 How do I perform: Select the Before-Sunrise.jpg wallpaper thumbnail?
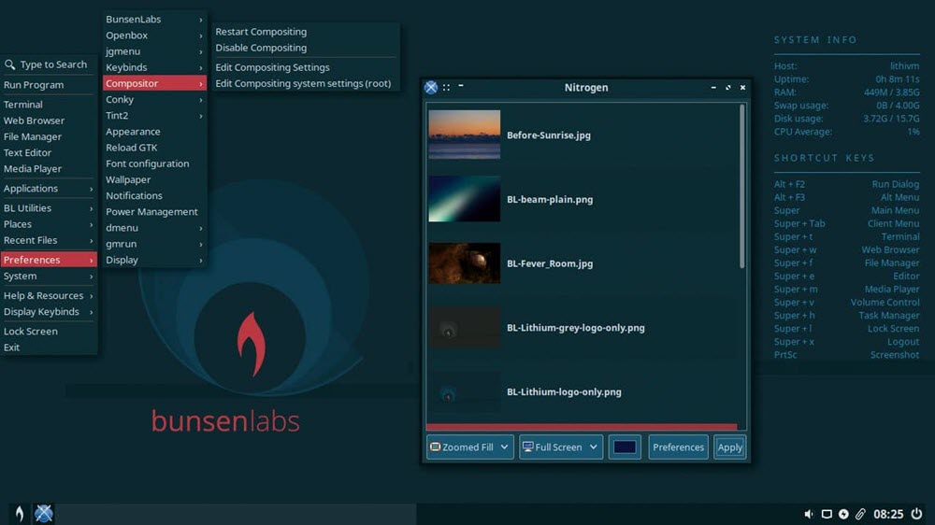pyautogui.click(x=465, y=135)
